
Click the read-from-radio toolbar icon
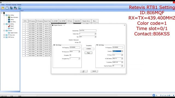[11, 8]
